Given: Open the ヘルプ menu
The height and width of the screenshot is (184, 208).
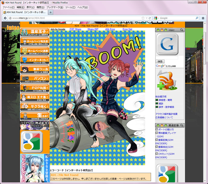Looking at the screenshot, I should pos(82,7).
